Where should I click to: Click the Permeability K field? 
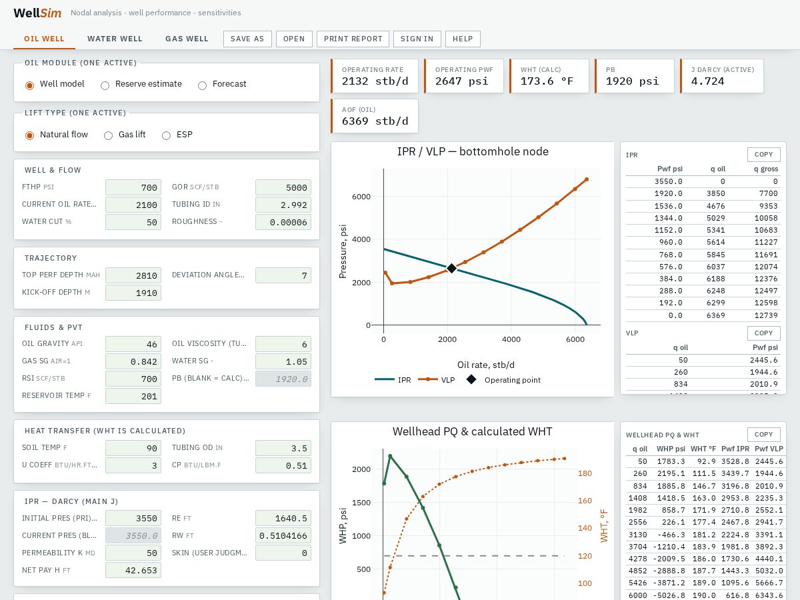point(133,553)
